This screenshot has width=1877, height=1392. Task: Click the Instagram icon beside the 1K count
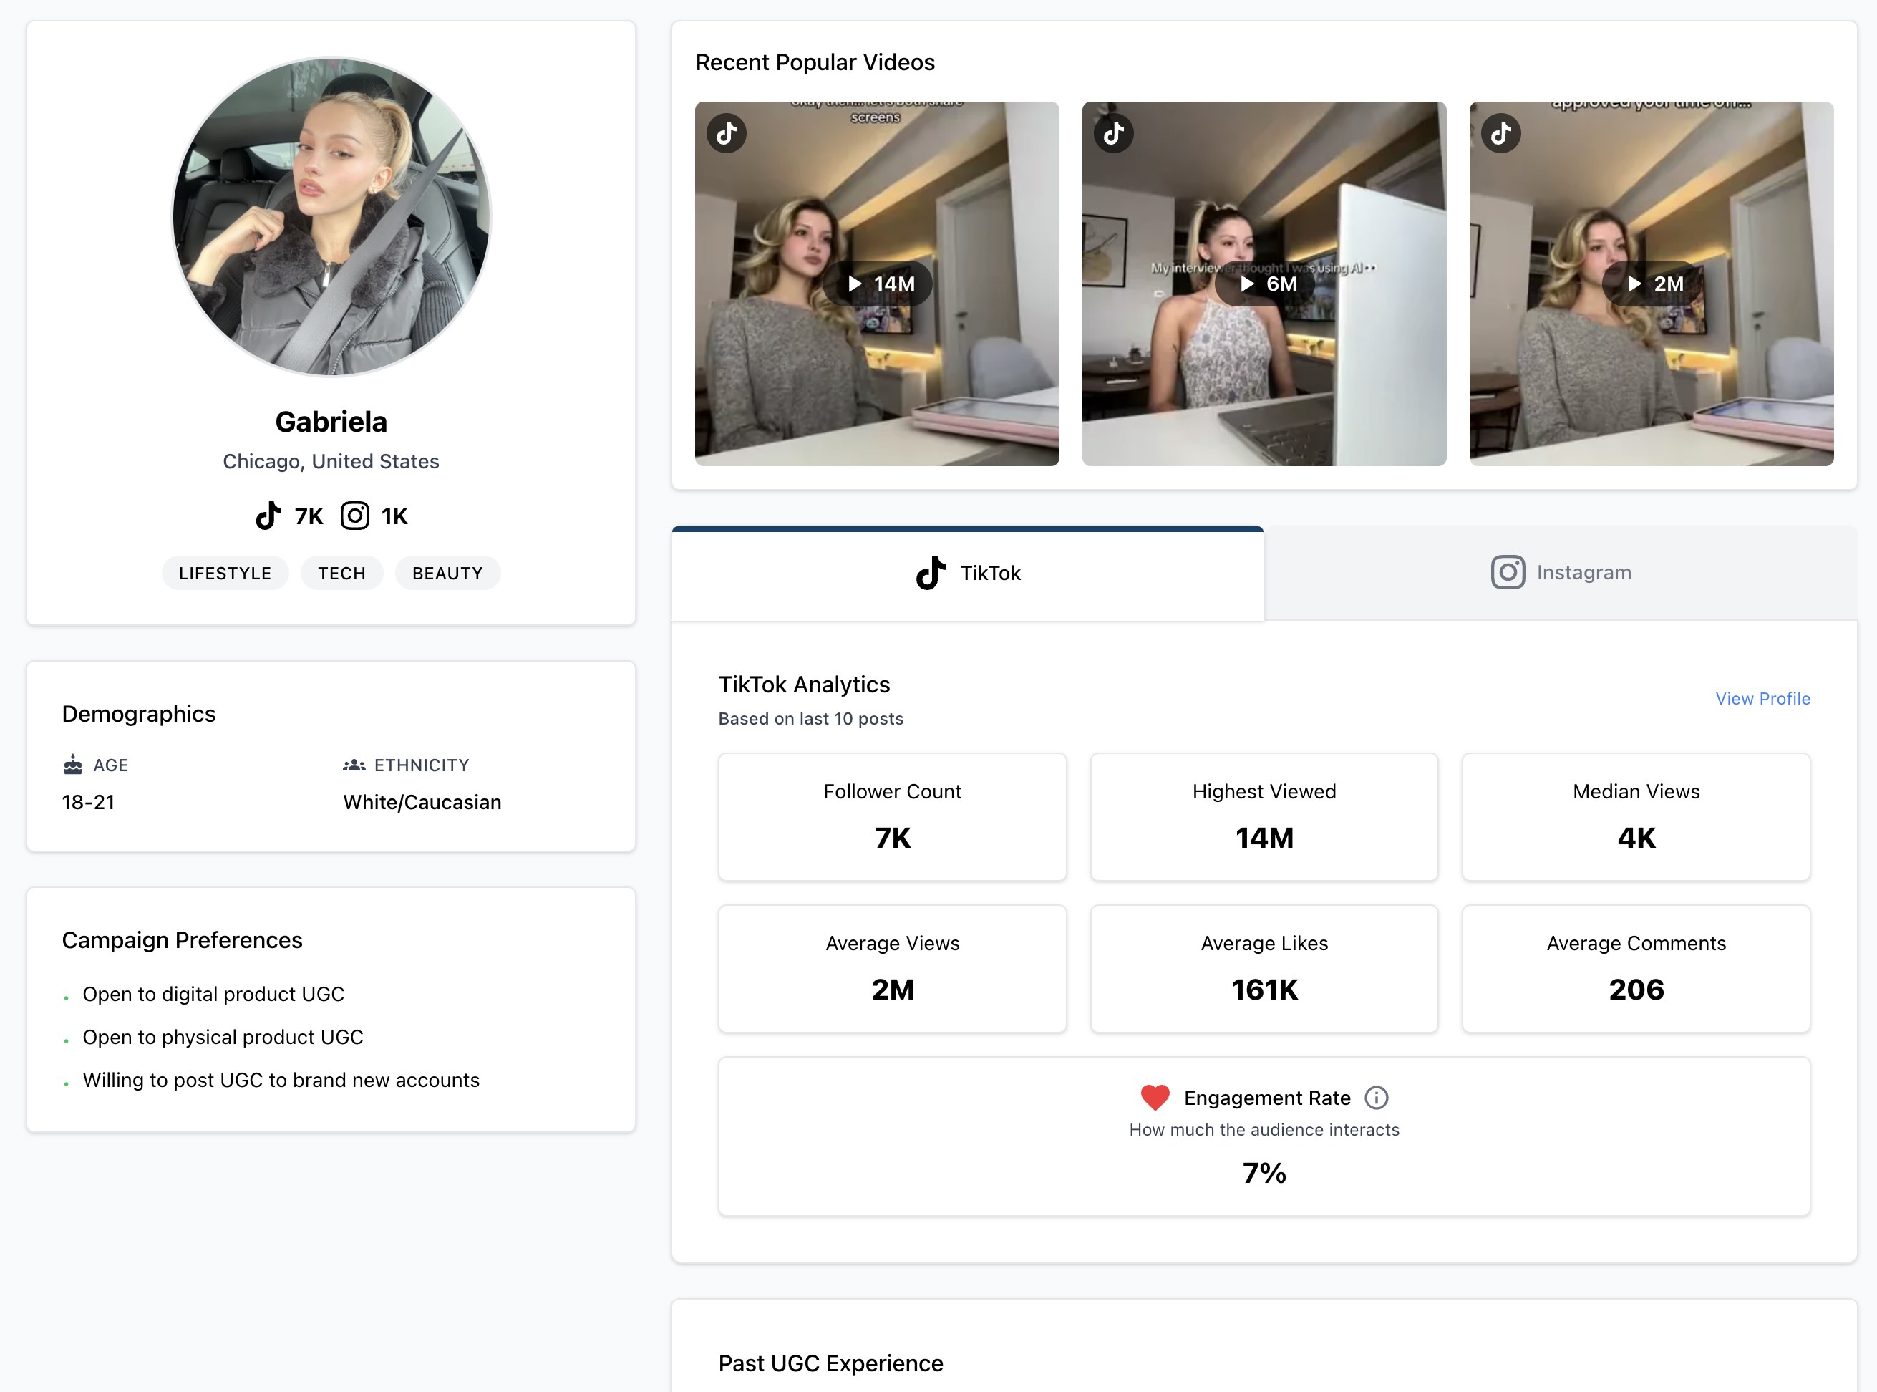[354, 515]
